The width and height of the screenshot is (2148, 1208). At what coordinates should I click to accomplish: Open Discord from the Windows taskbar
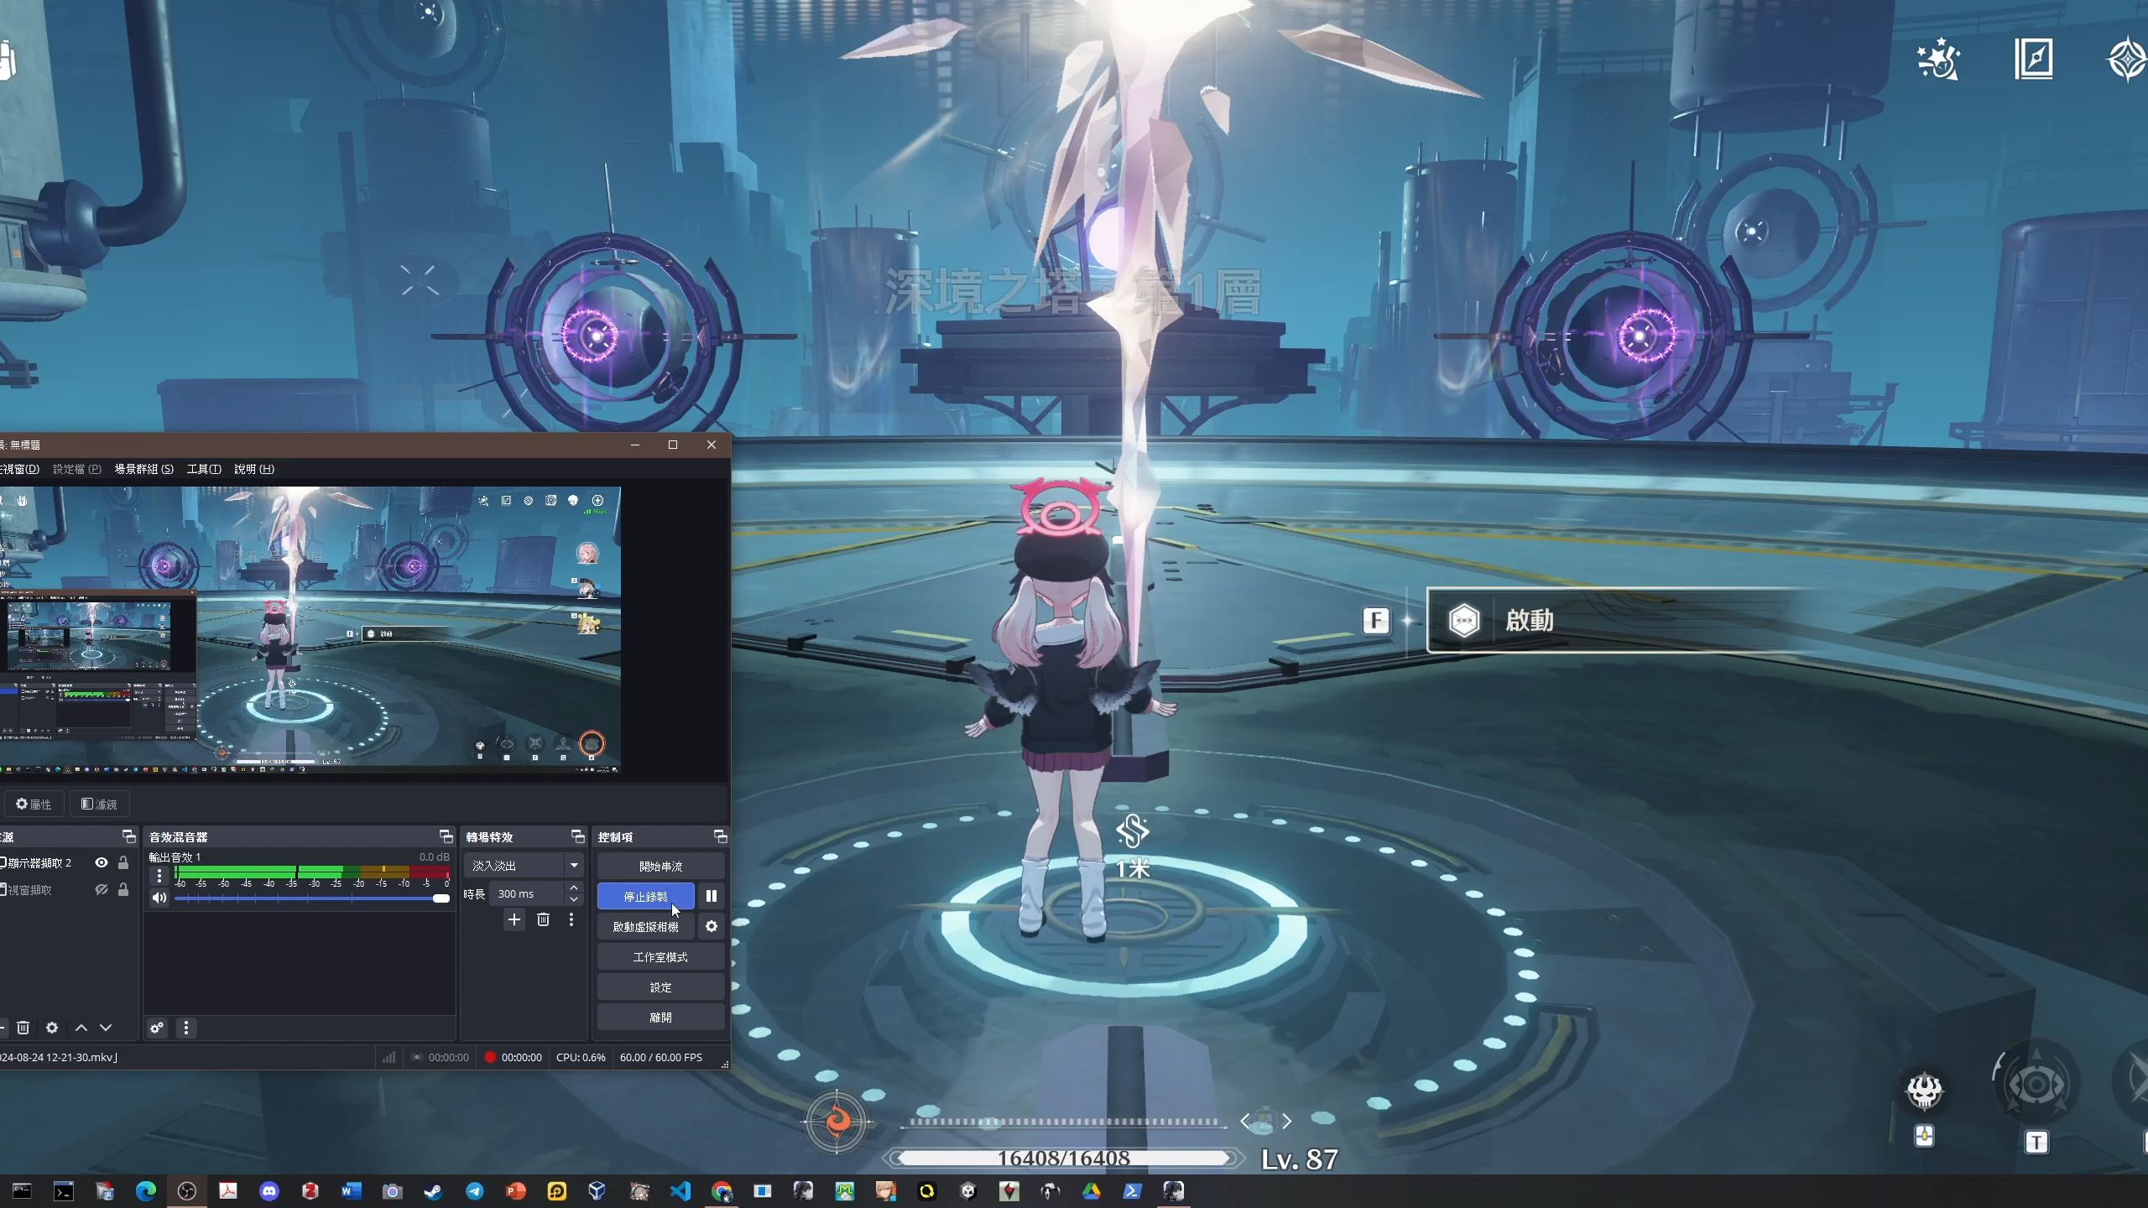pos(268,1190)
